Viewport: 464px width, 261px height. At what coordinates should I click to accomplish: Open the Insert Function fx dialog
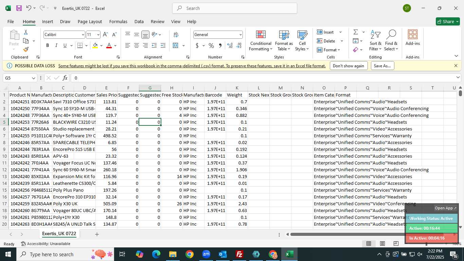coord(65,78)
